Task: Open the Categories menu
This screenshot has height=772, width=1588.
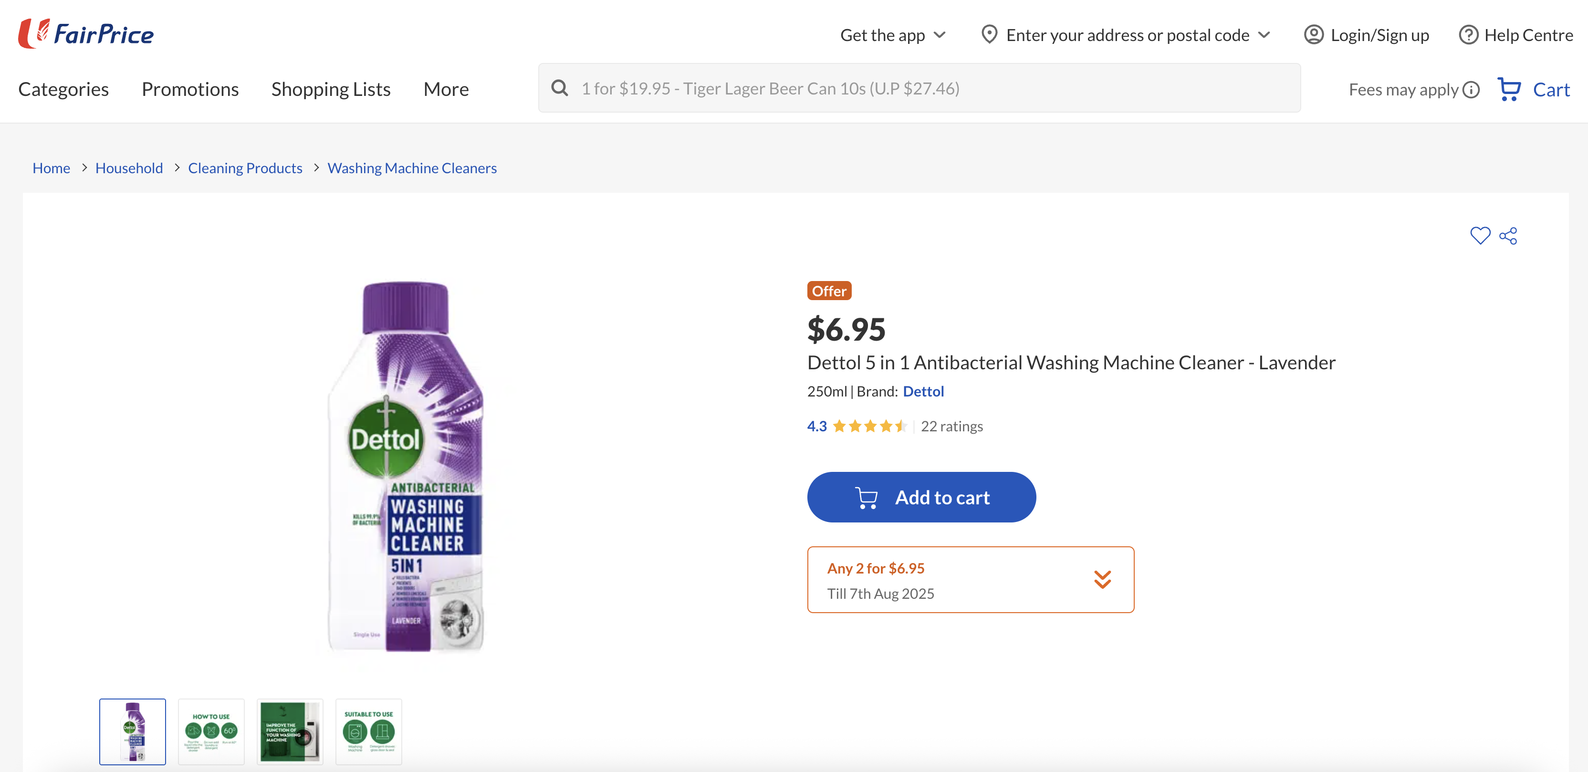Action: pos(63,89)
